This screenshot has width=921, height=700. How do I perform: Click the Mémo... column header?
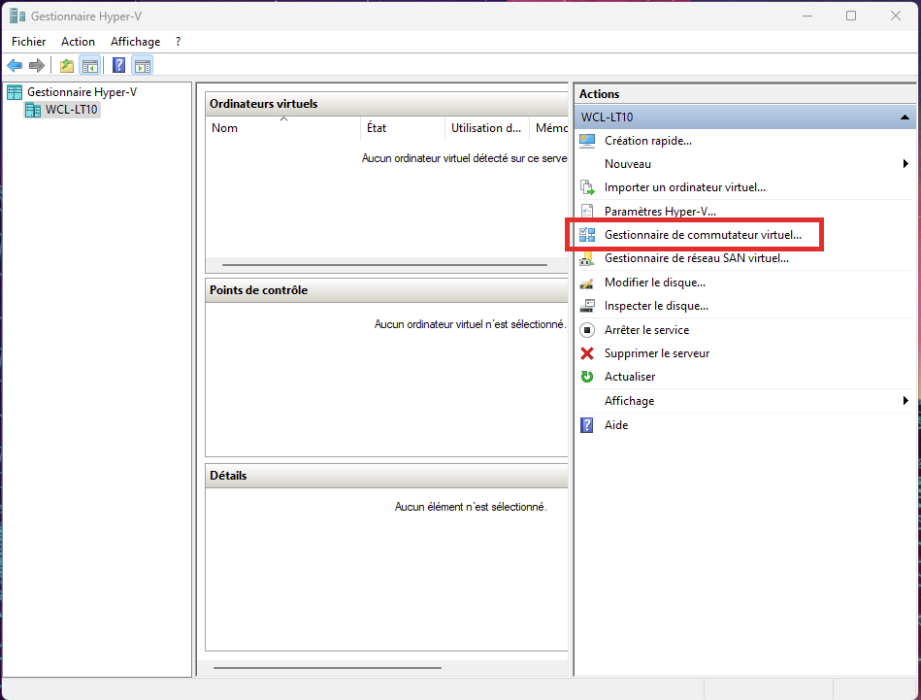(x=548, y=127)
